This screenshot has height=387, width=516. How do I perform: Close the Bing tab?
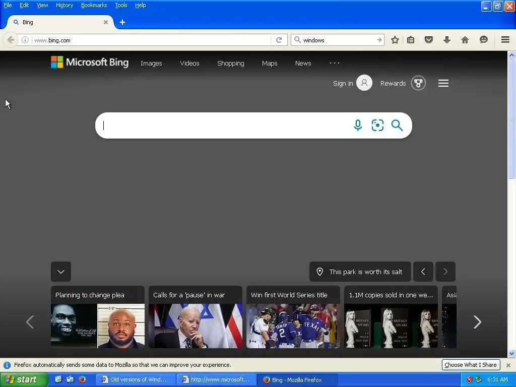(x=106, y=22)
